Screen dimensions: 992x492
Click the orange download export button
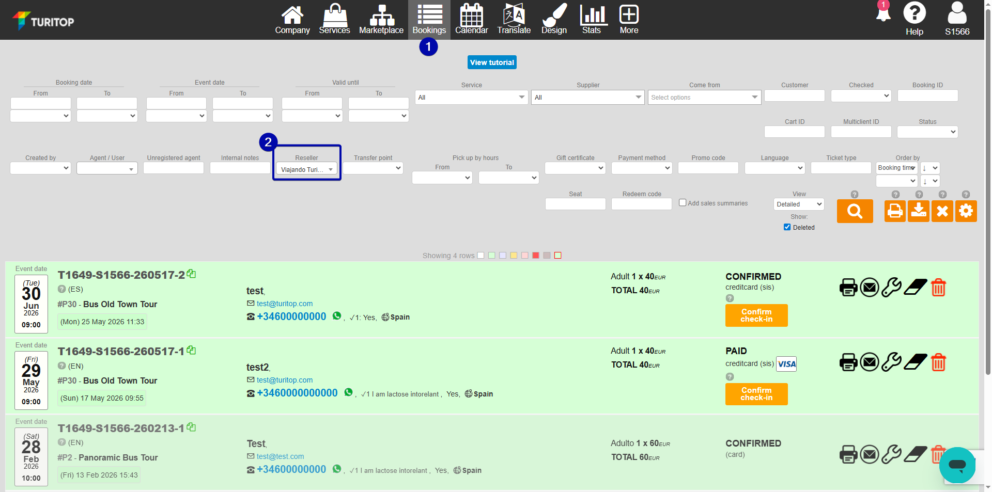[919, 211]
